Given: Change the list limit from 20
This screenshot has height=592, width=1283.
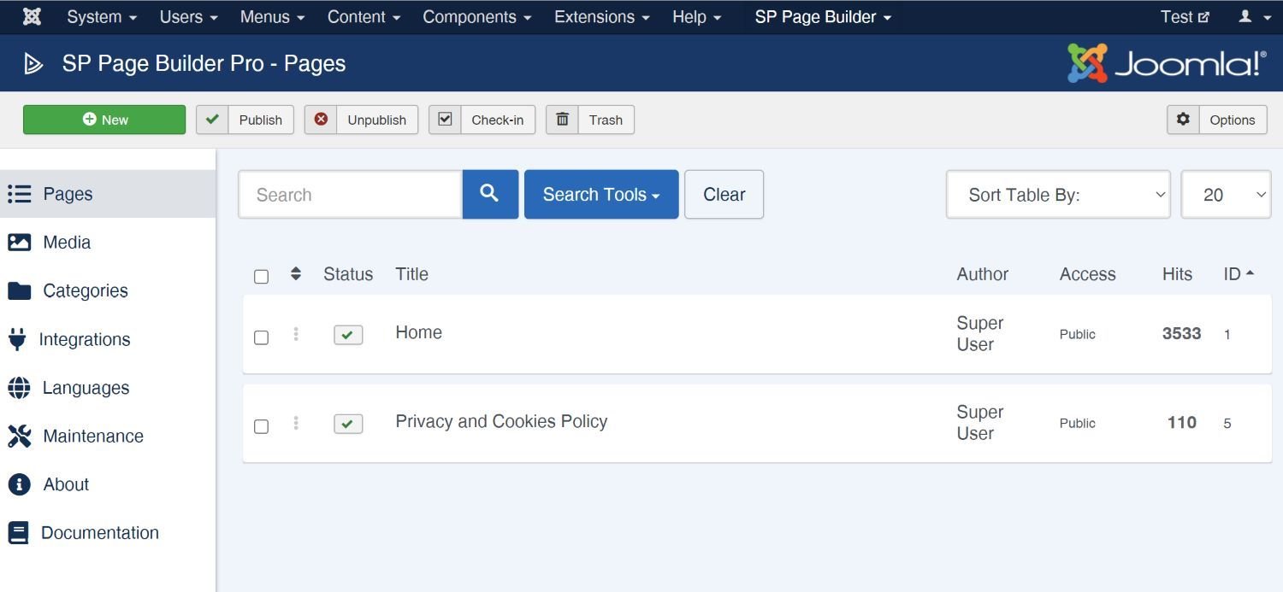Looking at the screenshot, I should (1225, 194).
